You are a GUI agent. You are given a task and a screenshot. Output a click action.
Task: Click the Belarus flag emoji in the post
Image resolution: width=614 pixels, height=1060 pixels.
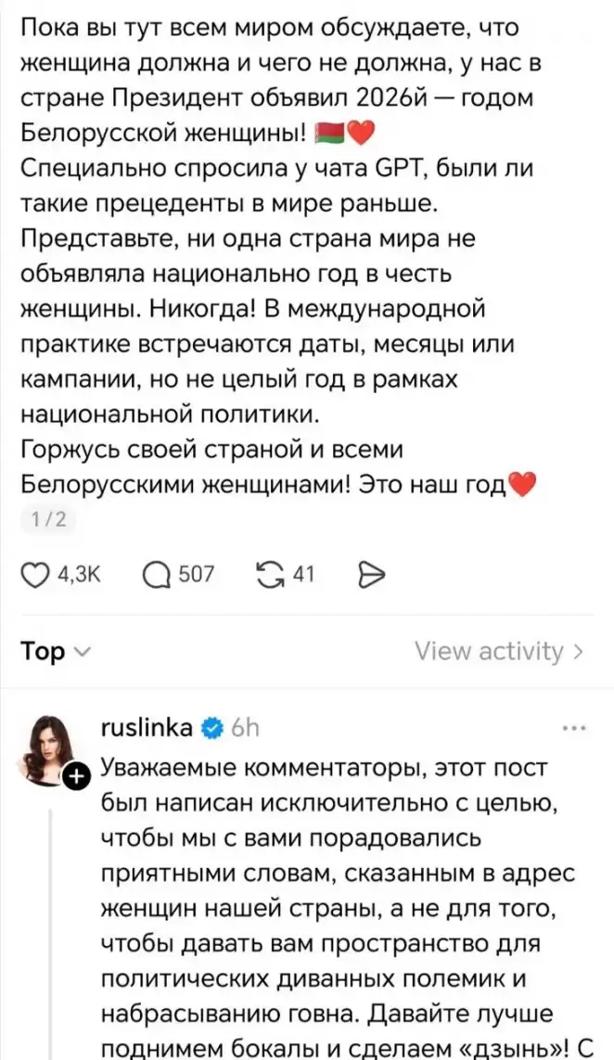coord(328,135)
